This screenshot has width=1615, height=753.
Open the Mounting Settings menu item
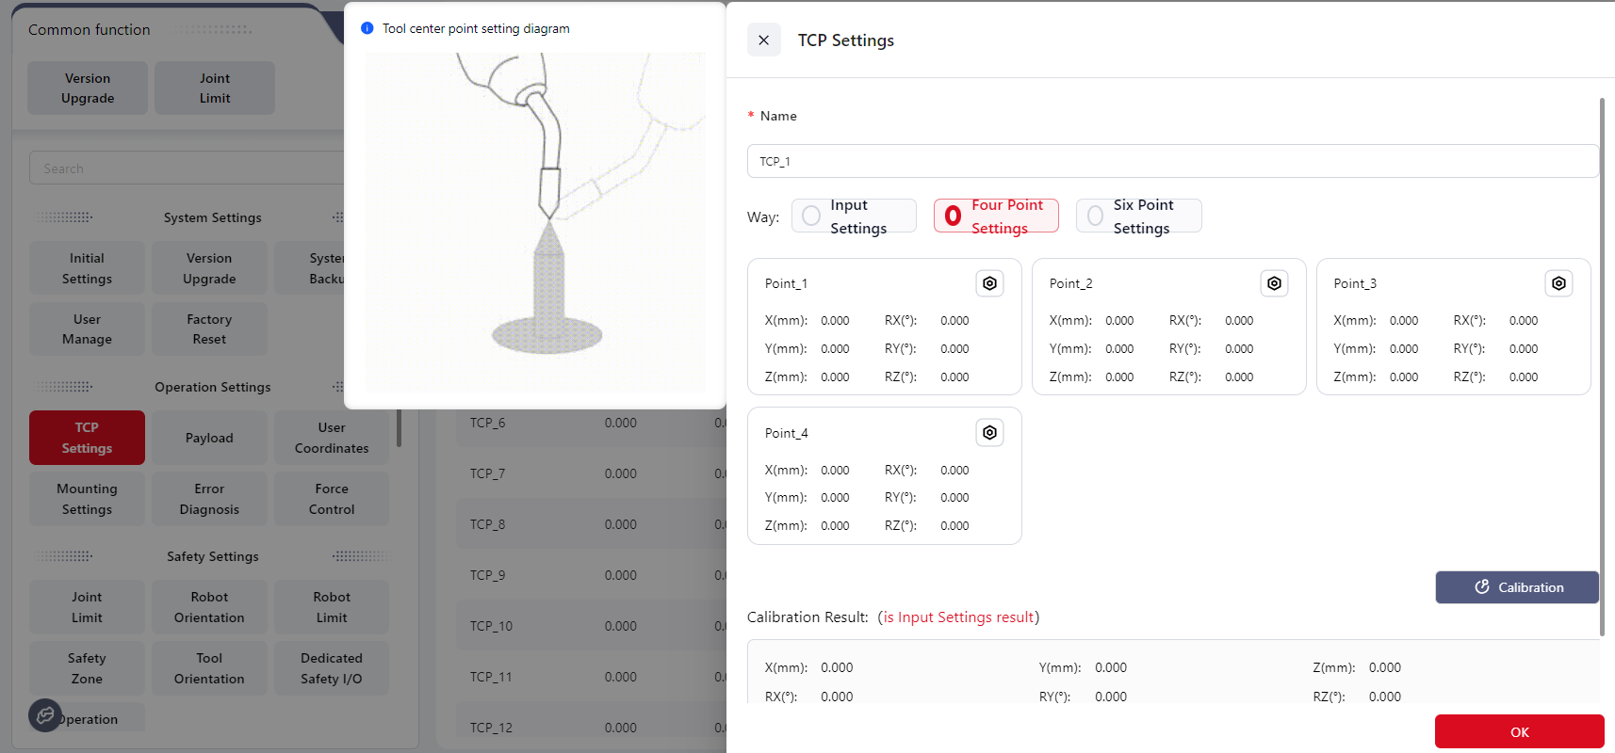coord(87,499)
